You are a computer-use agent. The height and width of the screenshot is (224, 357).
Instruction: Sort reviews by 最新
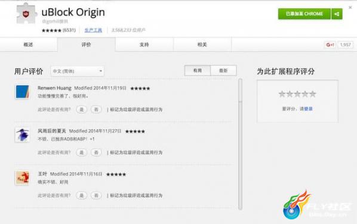[223, 71]
